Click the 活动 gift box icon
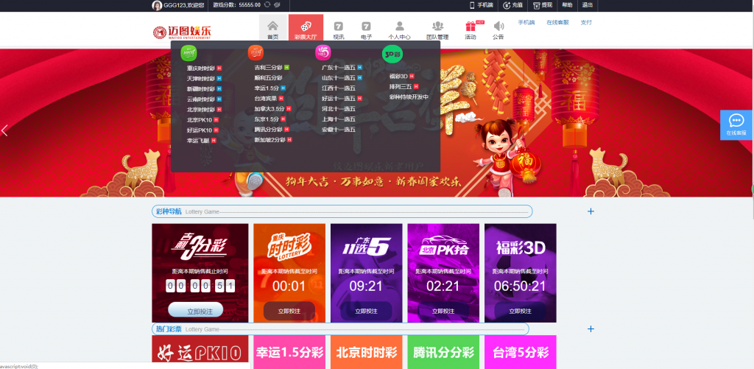 pyautogui.click(x=471, y=27)
